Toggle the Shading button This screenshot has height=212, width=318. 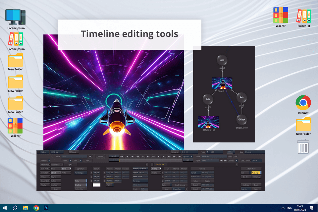click(x=81, y=185)
